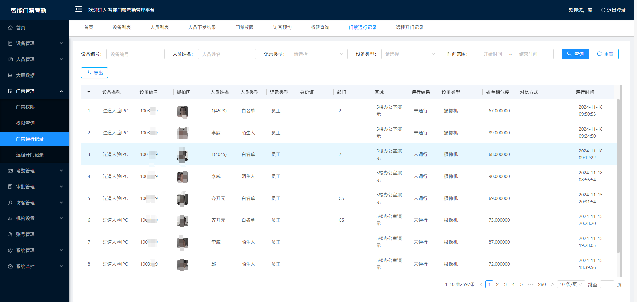Click the 账号管理 sidebar icon

click(10, 234)
